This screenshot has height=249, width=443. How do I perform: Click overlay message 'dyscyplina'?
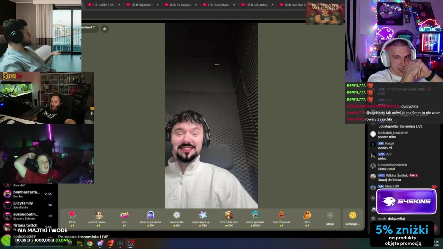coord(409,106)
